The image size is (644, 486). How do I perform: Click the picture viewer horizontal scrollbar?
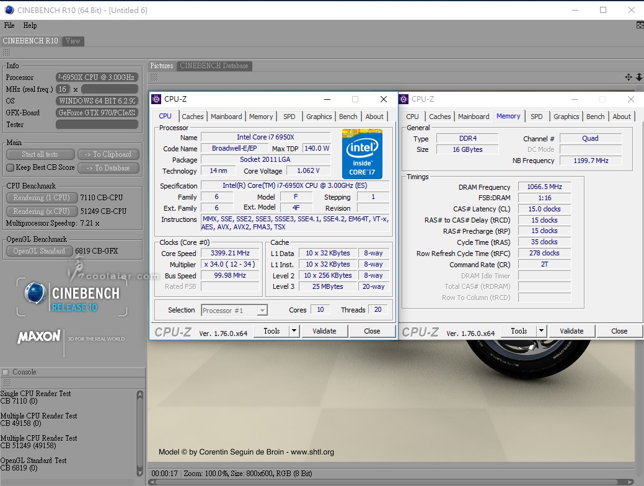(390, 482)
